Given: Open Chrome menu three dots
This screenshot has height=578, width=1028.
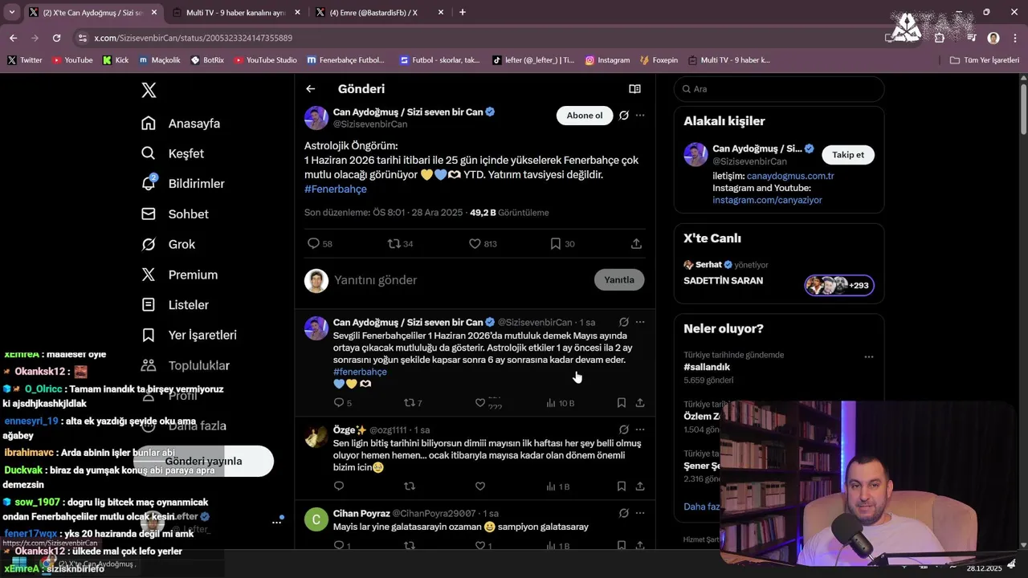Looking at the screenshot, I should click(1015, 38).
